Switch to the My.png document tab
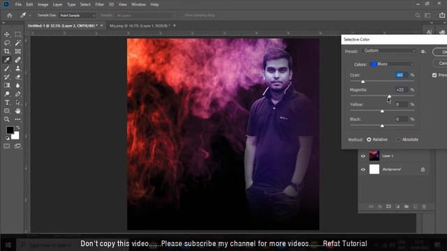 pos(140,26)
